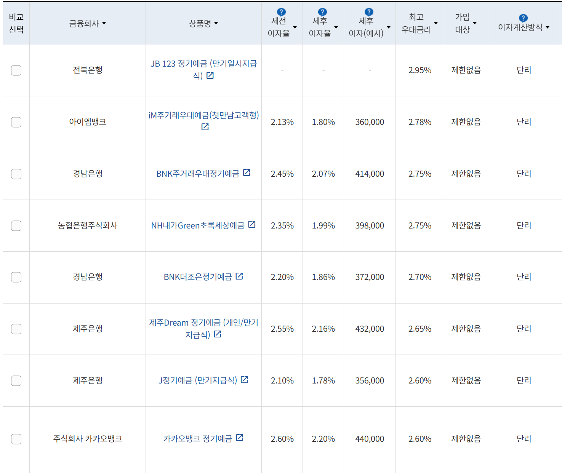Click the external link icon for BNK주거래우대정기예금
The height and width of the screenshot is (473, 562).
coord(247,173)
